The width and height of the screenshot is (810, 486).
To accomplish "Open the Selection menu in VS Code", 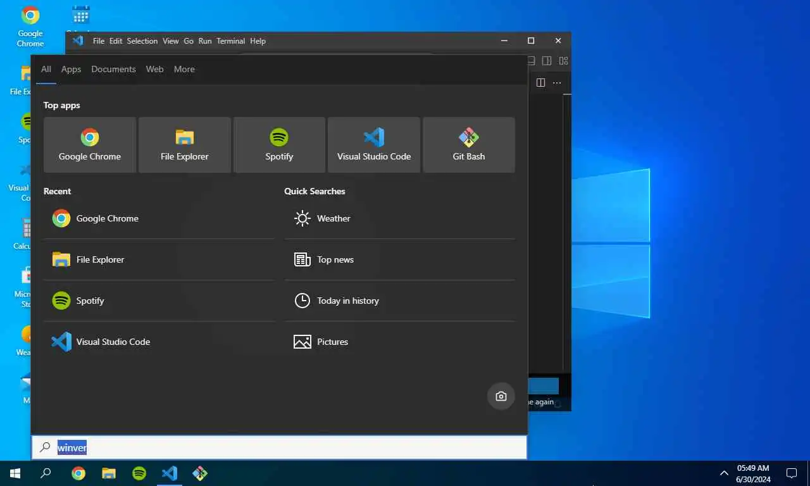I will point(142,40).
